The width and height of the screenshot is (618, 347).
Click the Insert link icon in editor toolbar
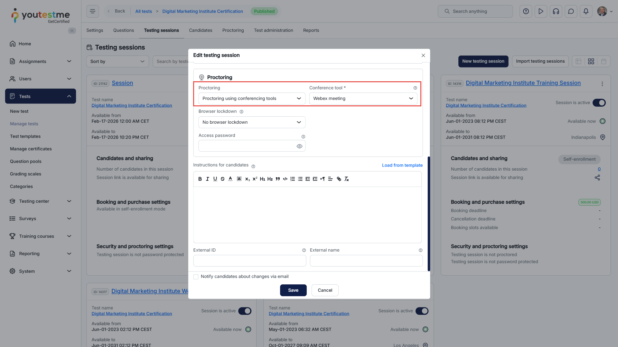(339, 179)
